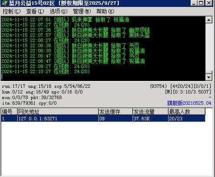Screen dimensions: 215x177
Task: Sort by 编号 column header
Action: click(x=9, y=112)
